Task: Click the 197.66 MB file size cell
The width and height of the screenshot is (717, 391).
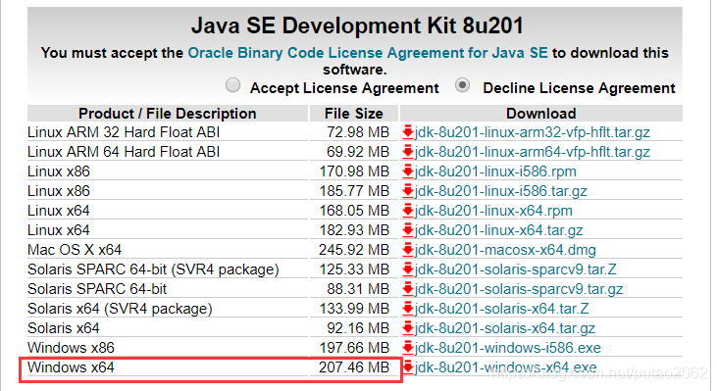Action: 354,348
